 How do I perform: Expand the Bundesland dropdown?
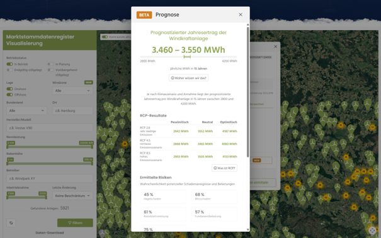coord(26,111)
